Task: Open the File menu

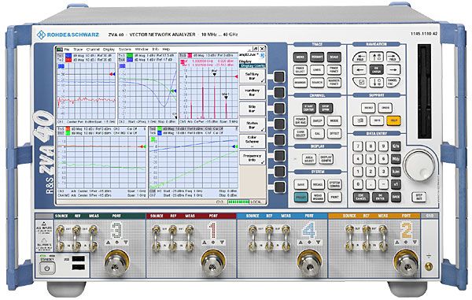Action: tap(67, 49)
